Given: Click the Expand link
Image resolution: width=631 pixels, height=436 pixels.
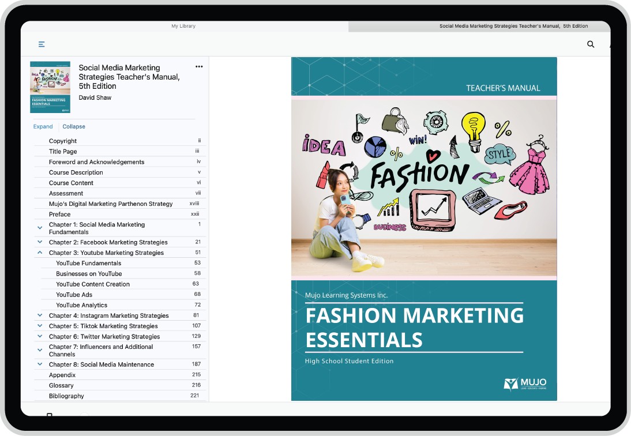Looking at the screenshot, I should [43, 126].
